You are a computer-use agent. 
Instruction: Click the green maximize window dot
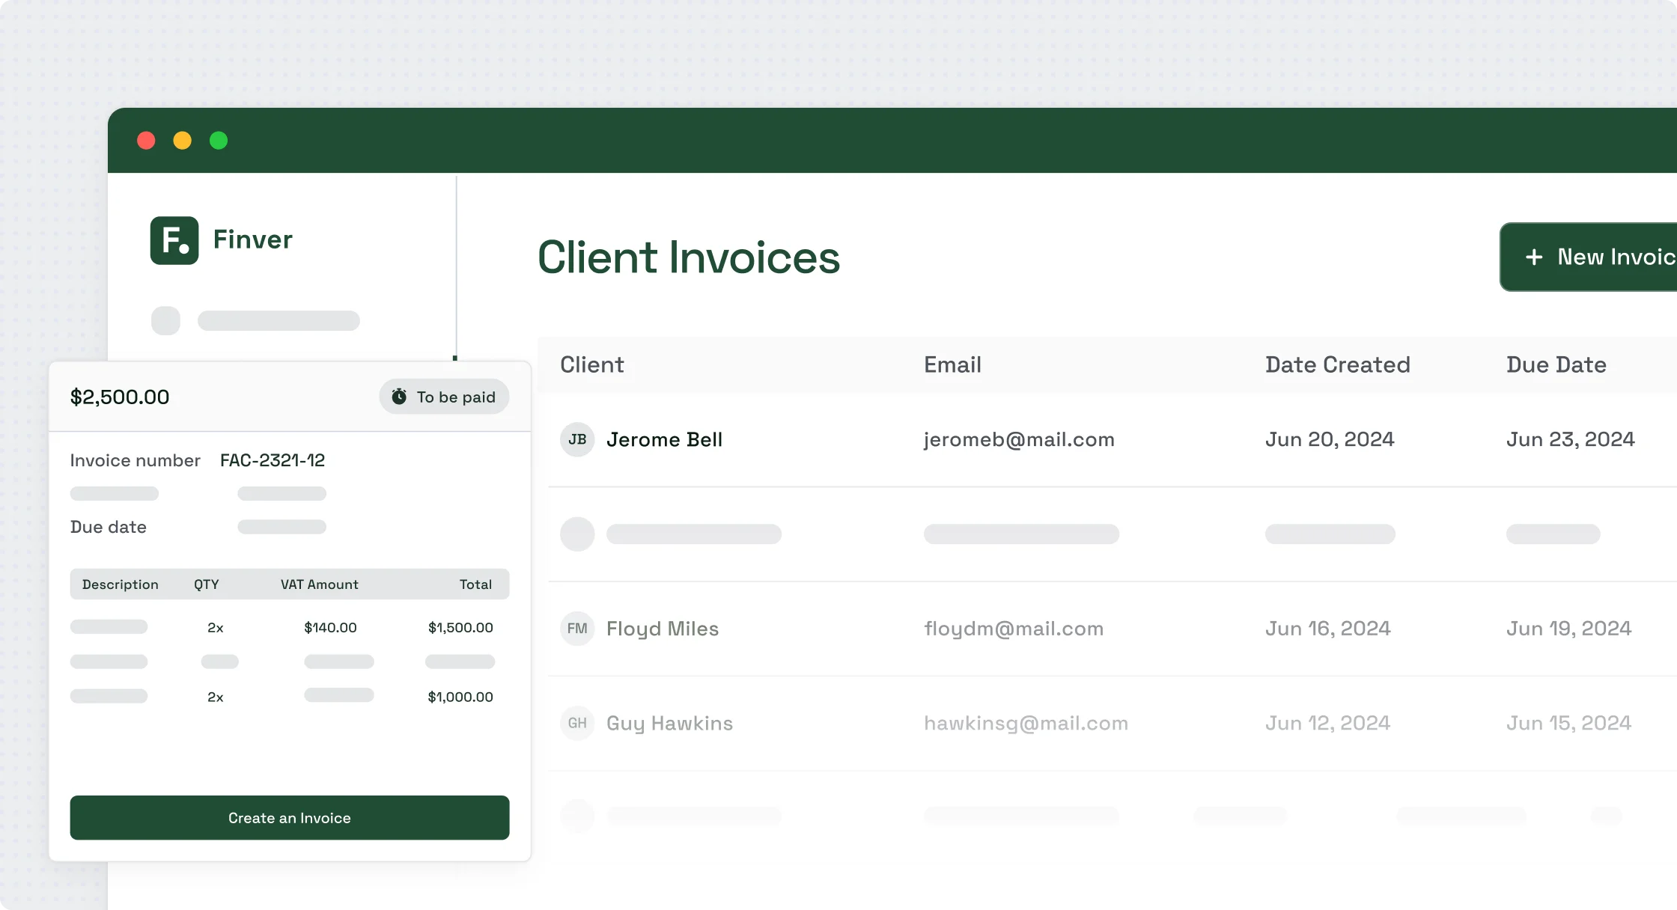coord(219,141)
